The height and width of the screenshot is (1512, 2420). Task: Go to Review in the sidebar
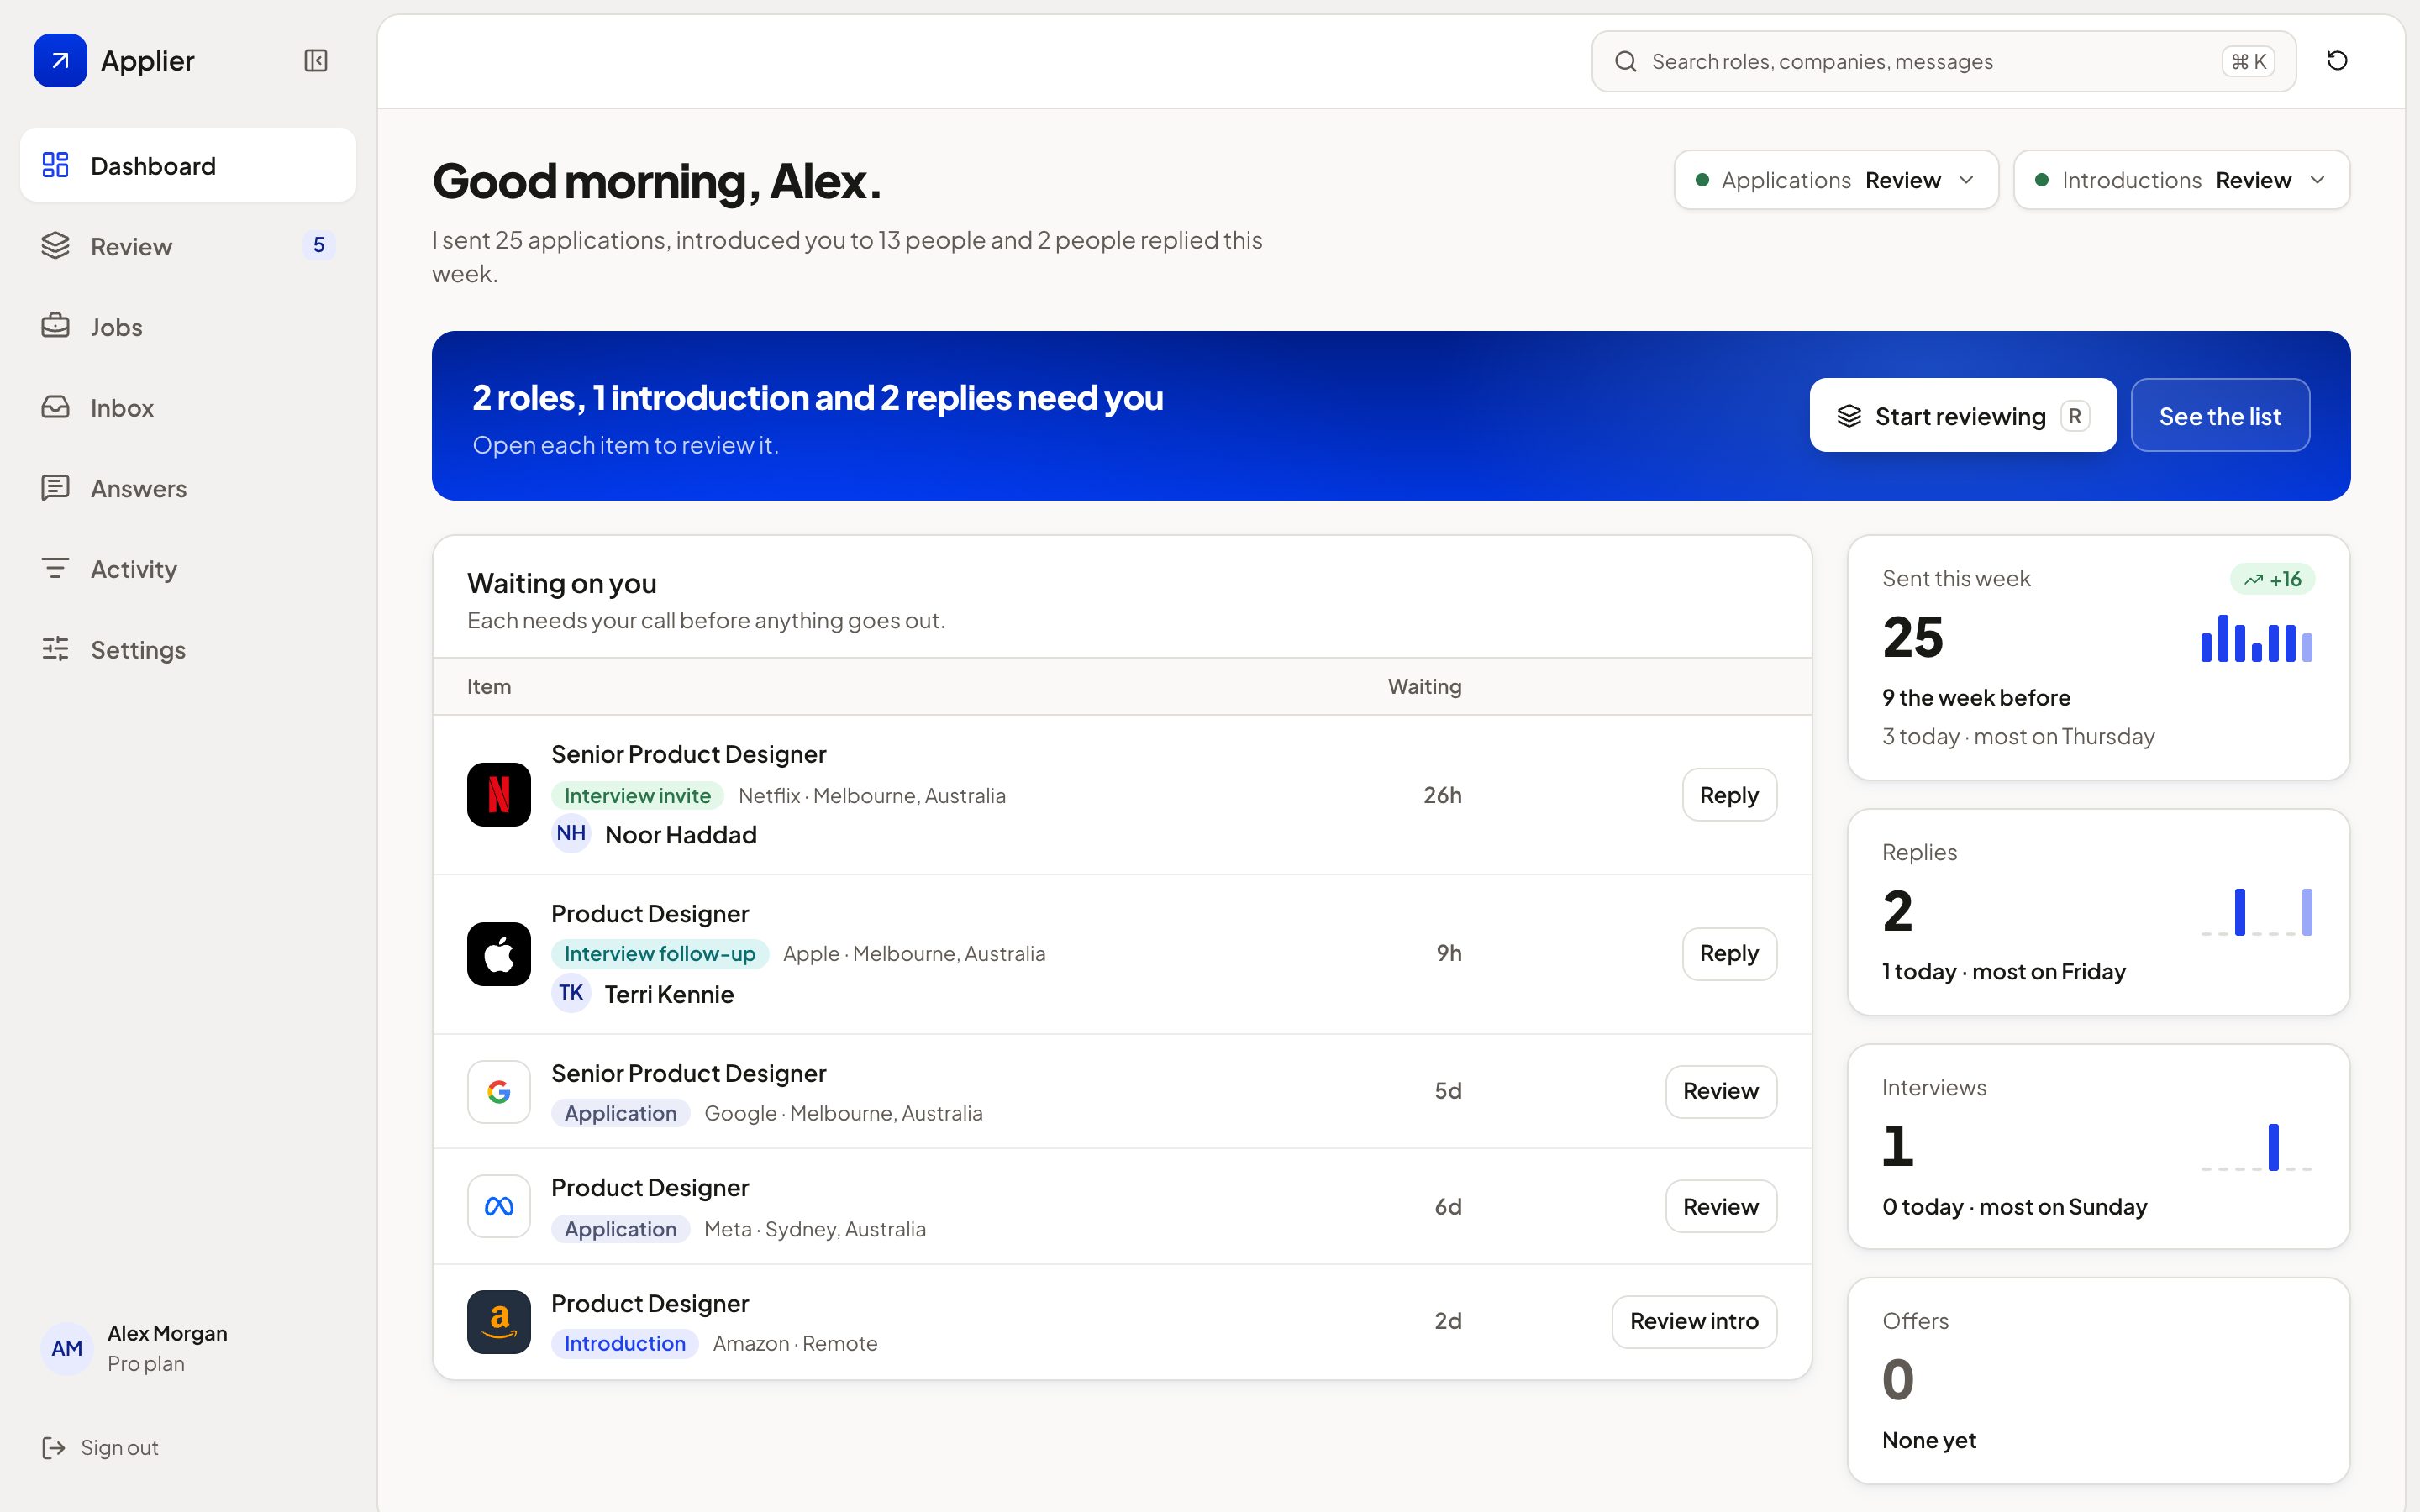[188, 246]
